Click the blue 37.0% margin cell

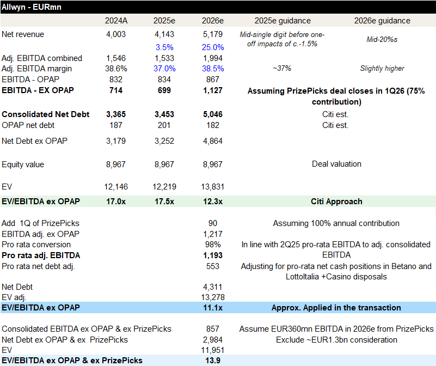164,69
